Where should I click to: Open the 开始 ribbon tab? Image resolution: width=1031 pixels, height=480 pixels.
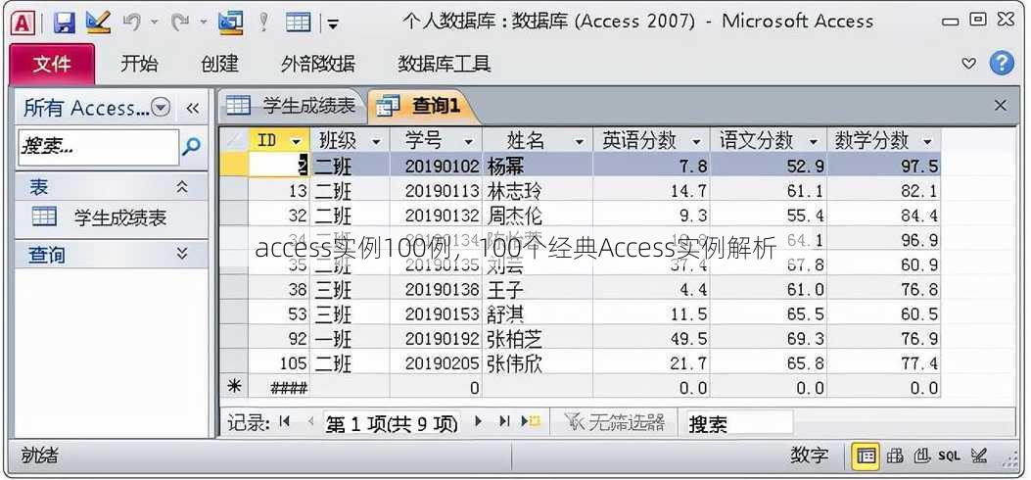[139, 64]
